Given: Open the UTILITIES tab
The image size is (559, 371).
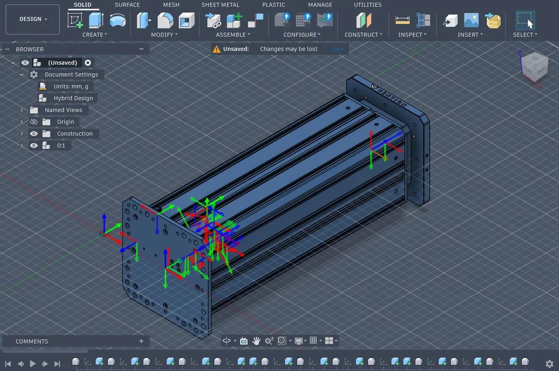Looking at the screenshot, I should tap(368, 5).
